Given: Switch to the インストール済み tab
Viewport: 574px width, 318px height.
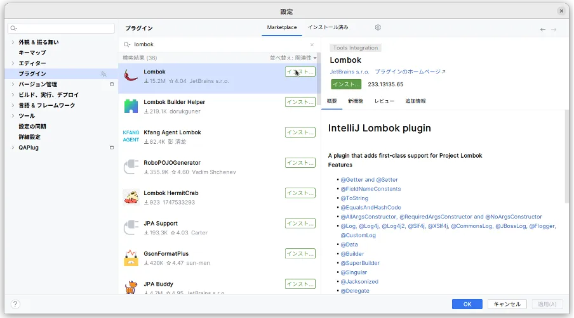Looking at the screenshot, I should [328, 28].
